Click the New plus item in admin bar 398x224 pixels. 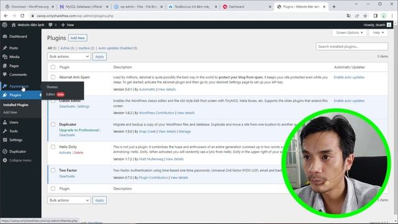[68, 25]
